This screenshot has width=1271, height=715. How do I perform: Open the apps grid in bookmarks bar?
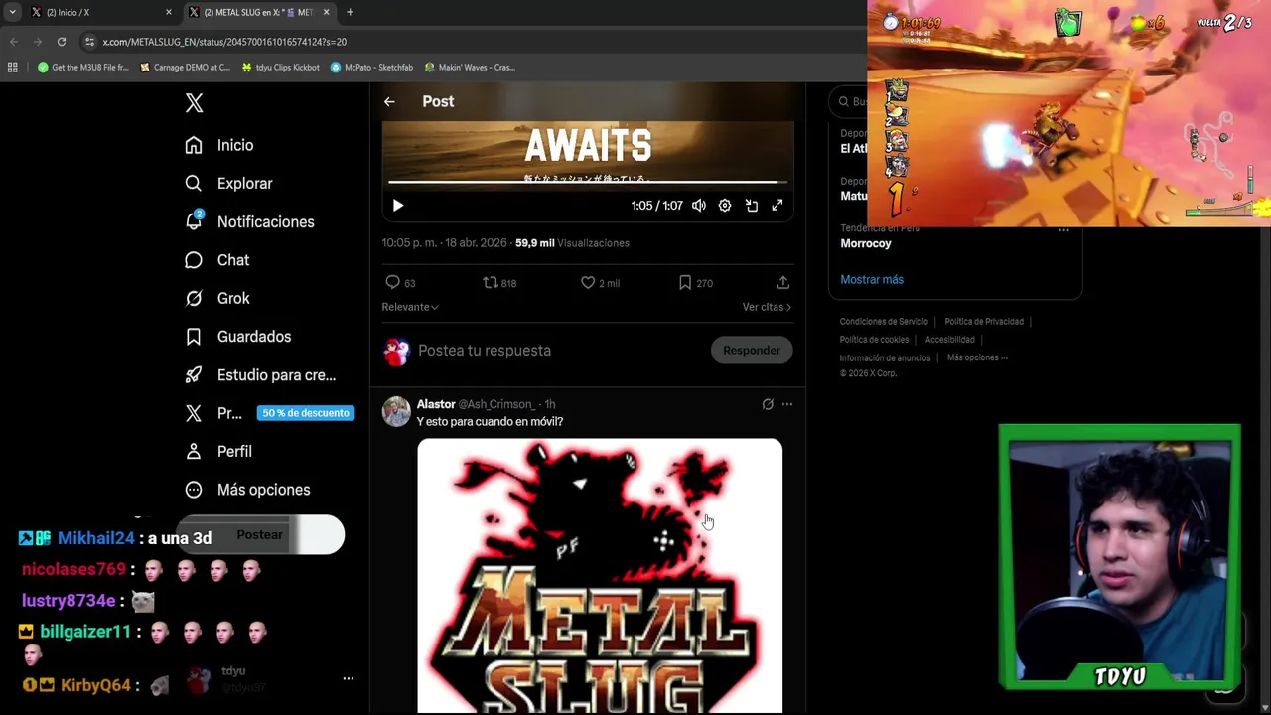click(x=12, y=68)
